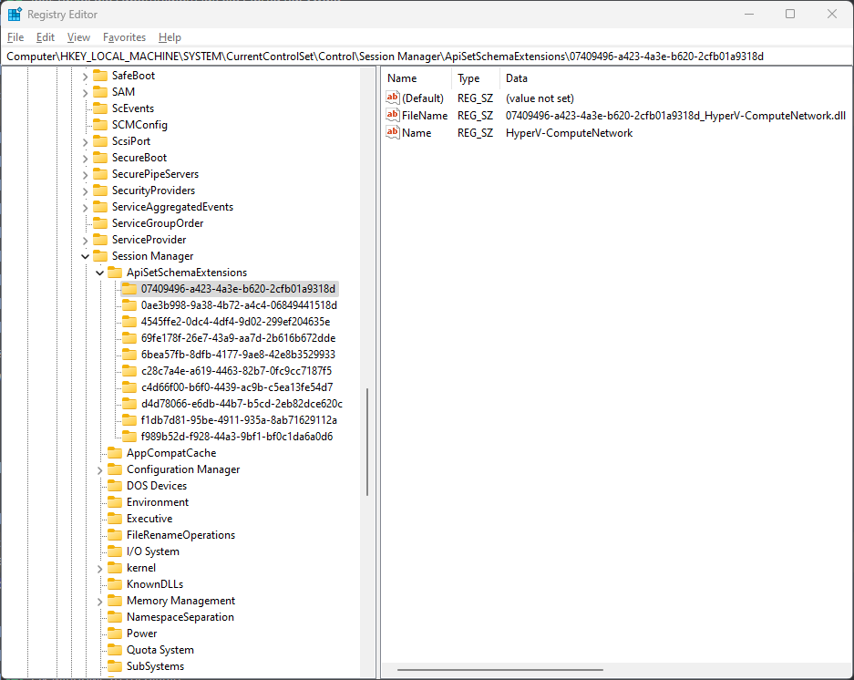This screenshot has height=680, width=854.
Task: Expand the SecurePipeServers key
Action: 85,174
